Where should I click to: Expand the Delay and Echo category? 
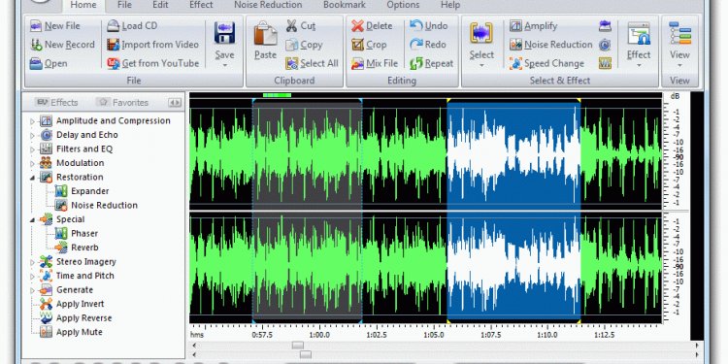point(32,135)
